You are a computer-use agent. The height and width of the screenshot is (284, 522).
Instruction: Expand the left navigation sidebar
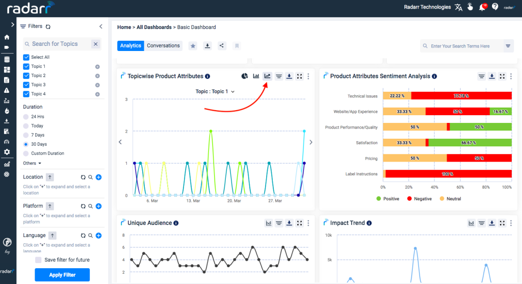[12, 24]
